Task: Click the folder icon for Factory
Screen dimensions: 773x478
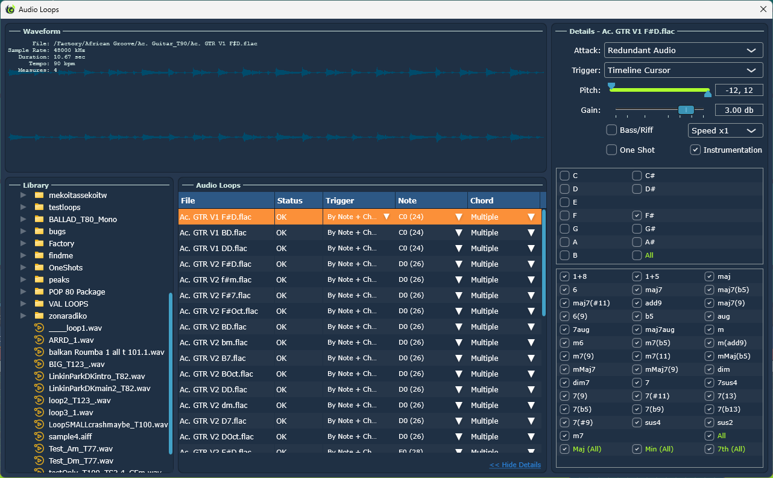Action: (x=39, y=243)
